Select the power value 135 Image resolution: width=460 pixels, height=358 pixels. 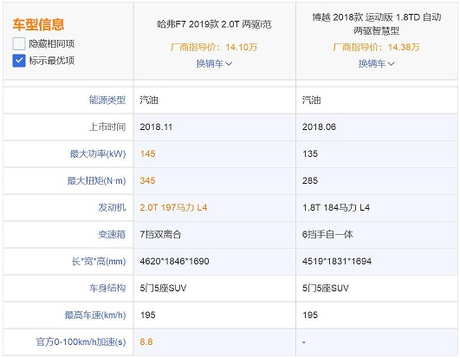pyautogui.click(x=310, y=153)
